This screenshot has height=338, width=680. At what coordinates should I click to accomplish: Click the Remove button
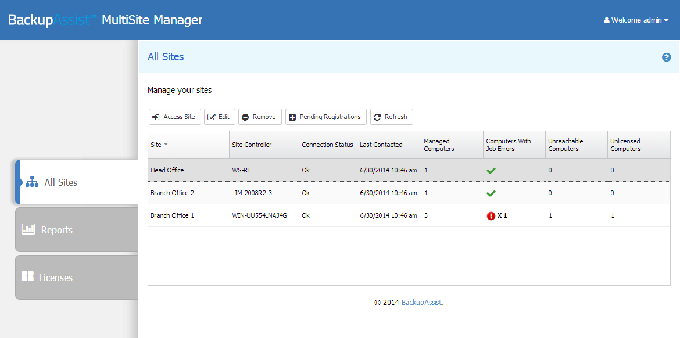tap(260, 117)
